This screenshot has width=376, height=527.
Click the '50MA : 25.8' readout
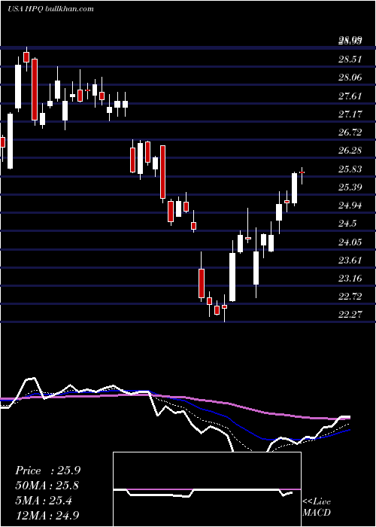click(47, 486)
